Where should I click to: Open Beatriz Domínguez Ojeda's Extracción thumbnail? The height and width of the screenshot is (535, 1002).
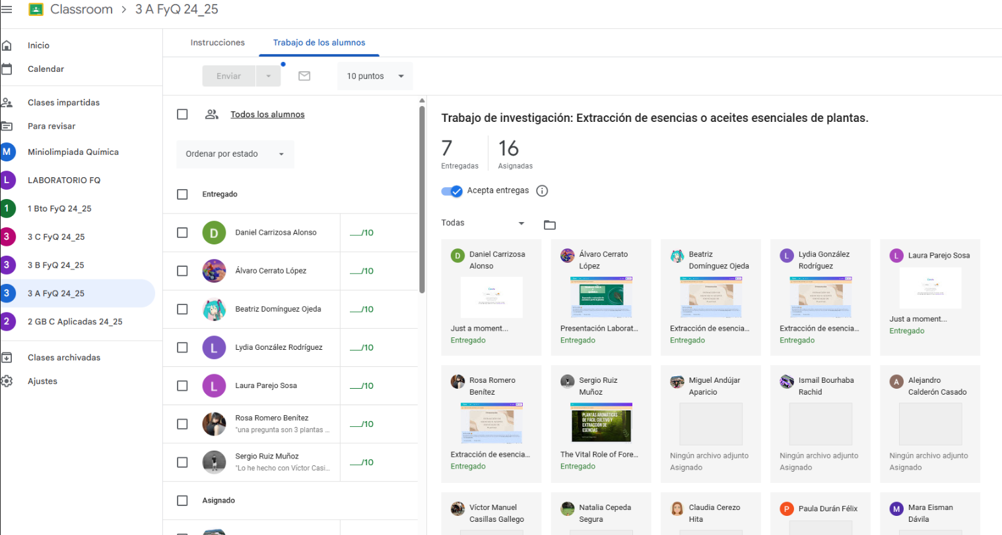click(x=710, y=297)
